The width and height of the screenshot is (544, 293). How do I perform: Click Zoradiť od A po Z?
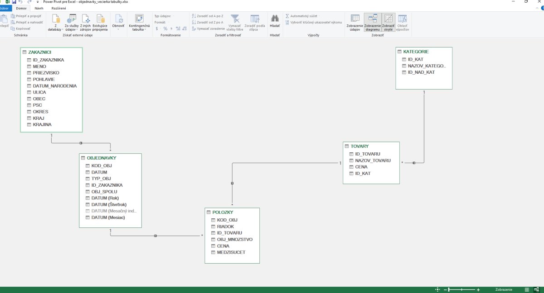209,16
